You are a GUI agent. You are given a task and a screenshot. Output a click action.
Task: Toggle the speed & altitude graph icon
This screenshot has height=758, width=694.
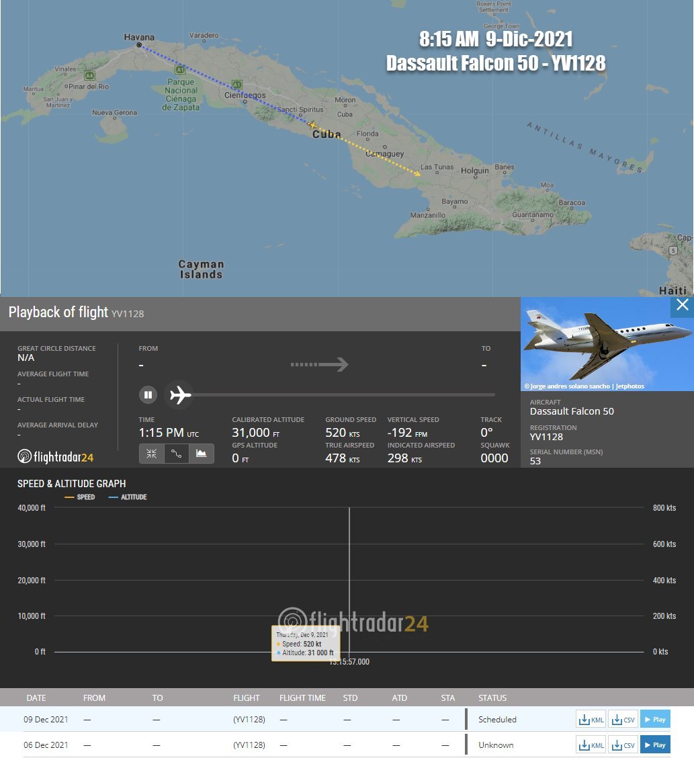[x=202, y=454]
